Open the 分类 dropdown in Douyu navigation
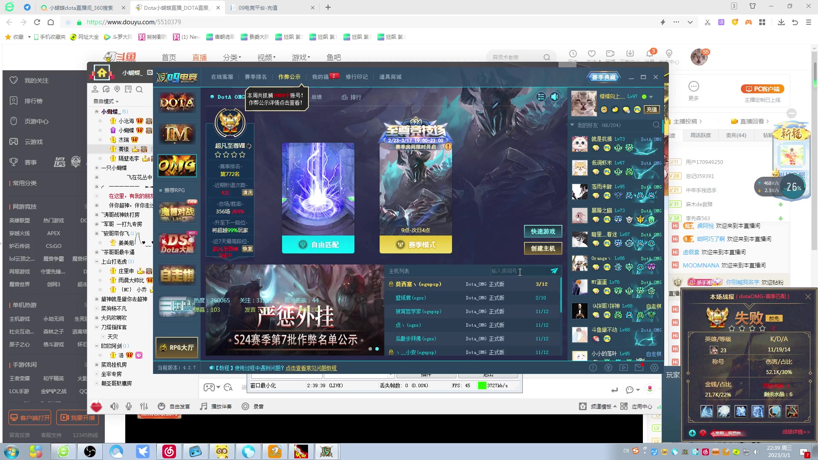The image size is (818, 460). pyautogui.click(x=232, y=57)
